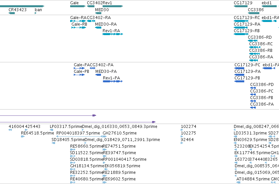Click feature 425443
The image size is (279, 184).
click(x=26, y=130)
